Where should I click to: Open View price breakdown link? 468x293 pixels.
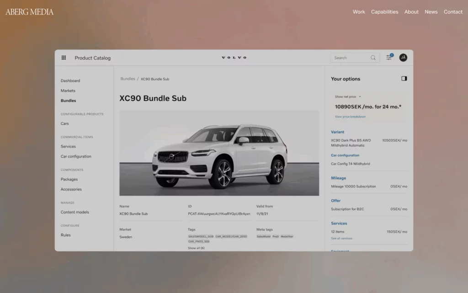pyautogui.click(x=350, y=117)
